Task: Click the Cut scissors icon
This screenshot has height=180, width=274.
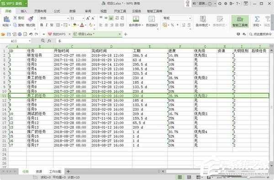Action: point(15,18)
